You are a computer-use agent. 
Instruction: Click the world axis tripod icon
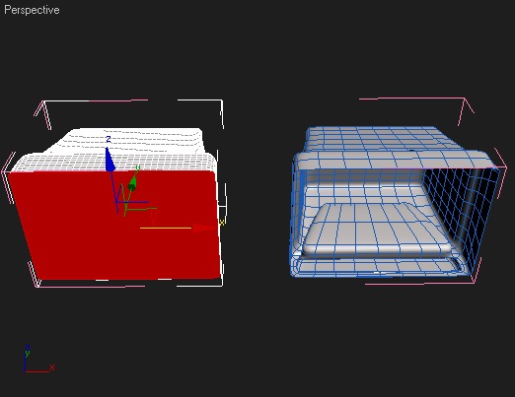37,360
